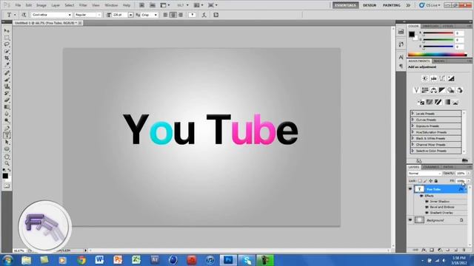Image resolution: width=474 pixels, height=266 pixels.
Task: Select the Path Selection tool
Action: point(7,142)
